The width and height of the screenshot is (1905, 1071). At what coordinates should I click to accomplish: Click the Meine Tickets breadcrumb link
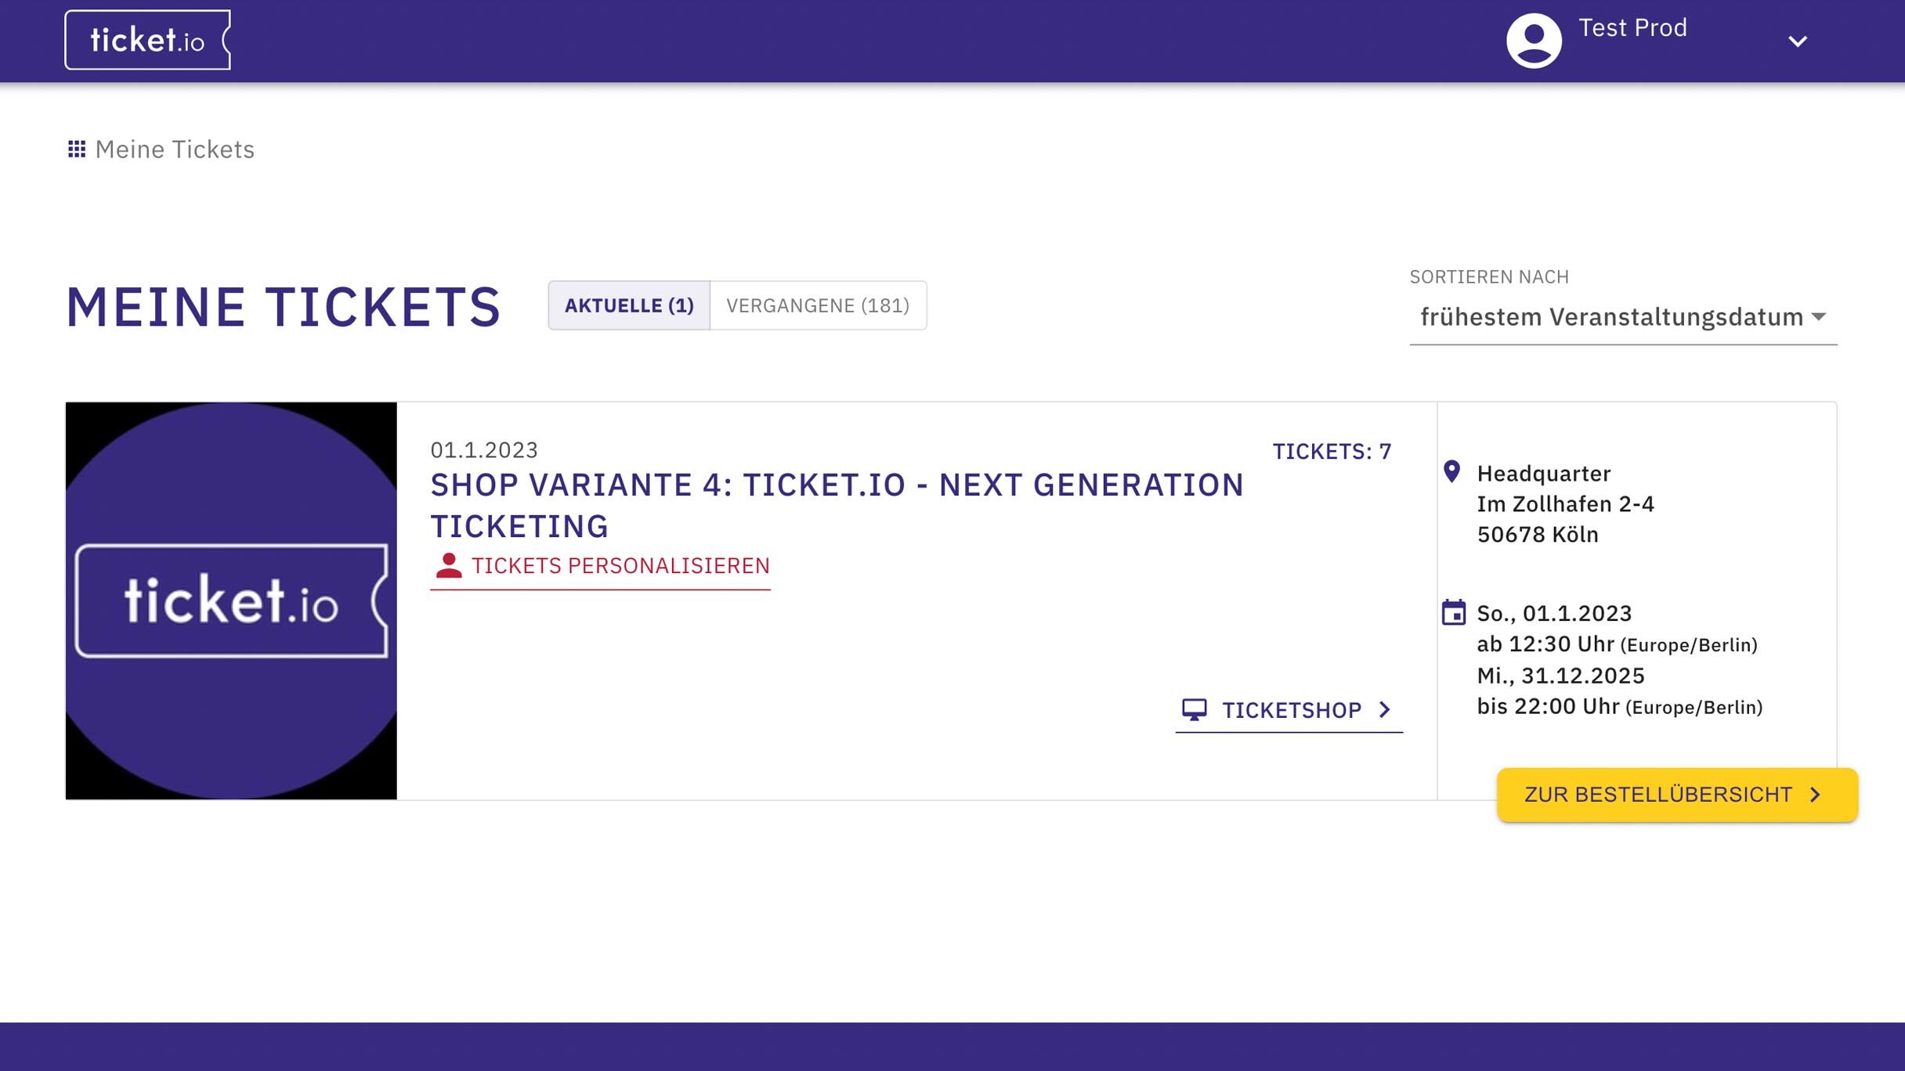[x=174, y=149]
